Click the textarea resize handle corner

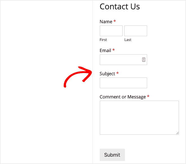pos(178,133)
